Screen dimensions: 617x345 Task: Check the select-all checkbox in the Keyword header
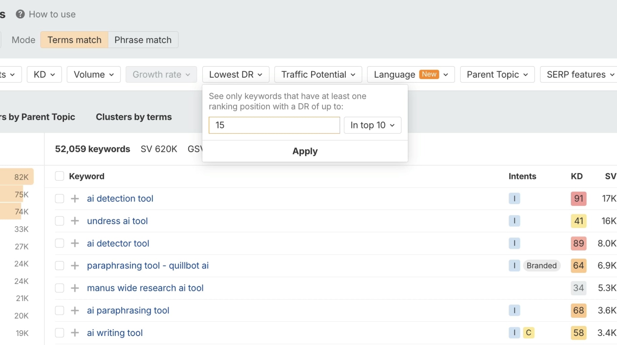pyautogui.click(x=59, y=176)
